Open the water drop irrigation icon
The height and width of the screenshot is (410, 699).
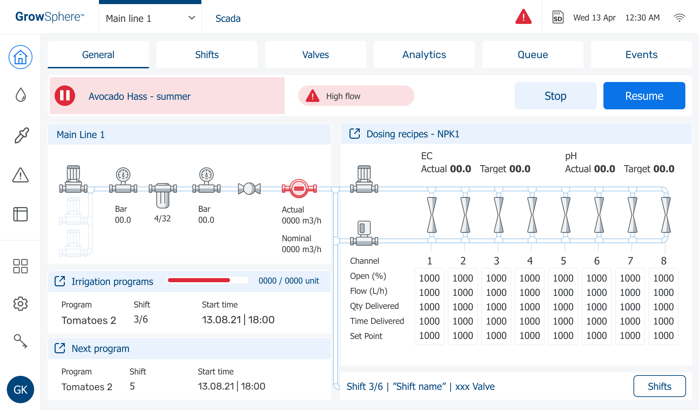coord(20,95)
